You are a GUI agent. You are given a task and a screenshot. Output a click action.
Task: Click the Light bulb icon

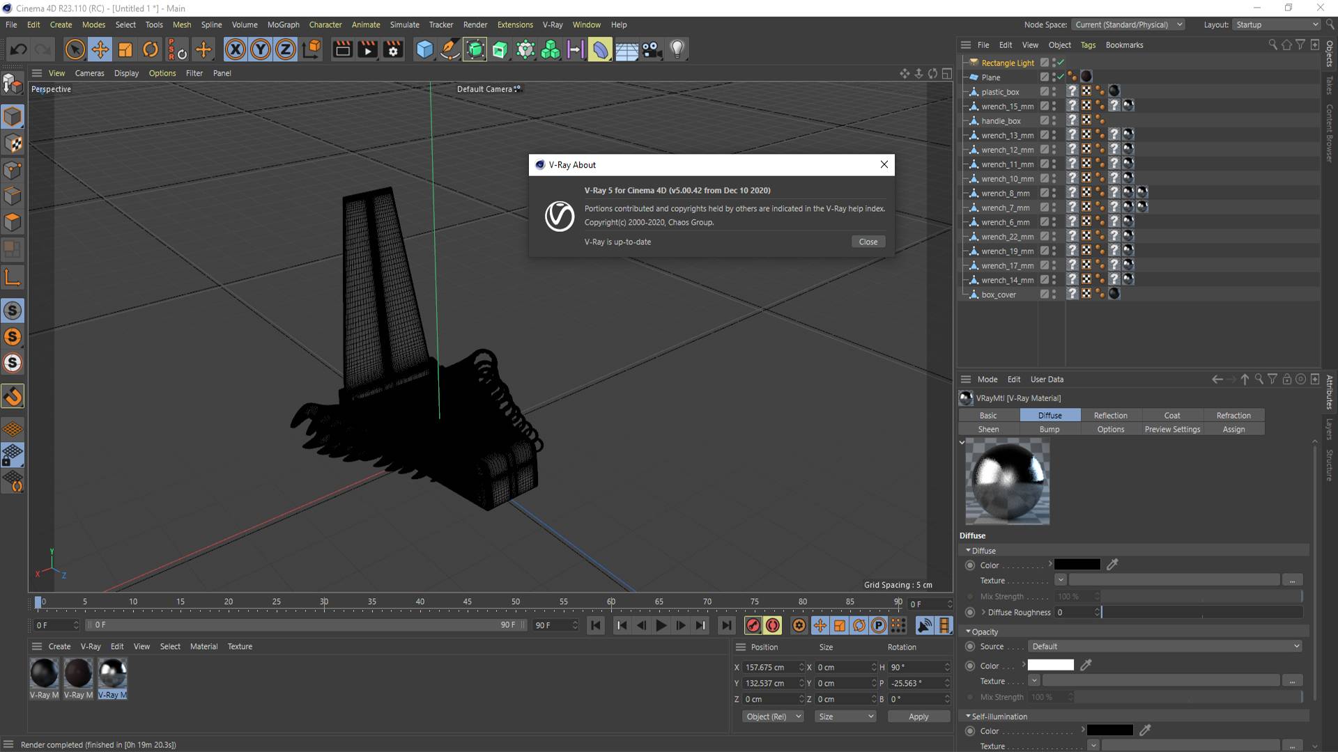677,49
